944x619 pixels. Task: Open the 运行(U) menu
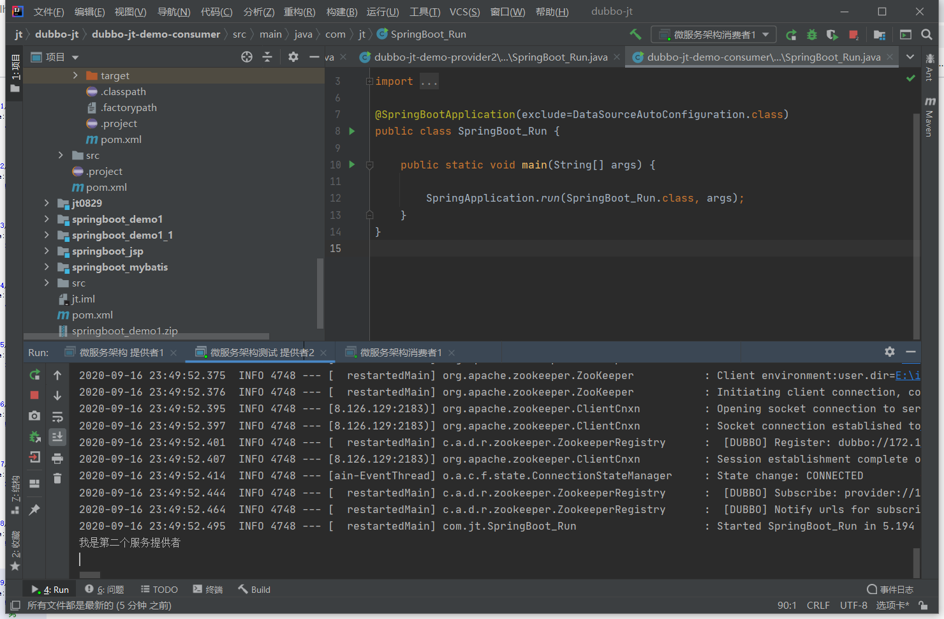[383, 11]
